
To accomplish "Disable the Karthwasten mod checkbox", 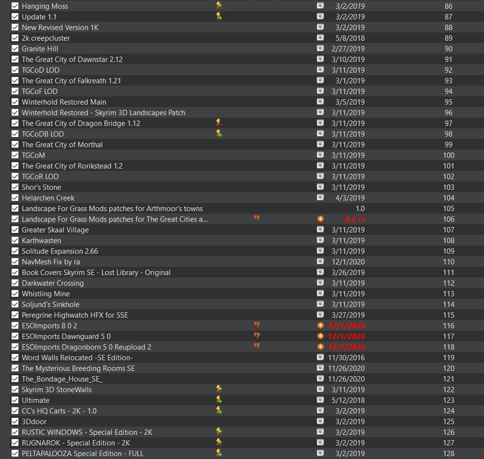I will (x=15, y=240).
